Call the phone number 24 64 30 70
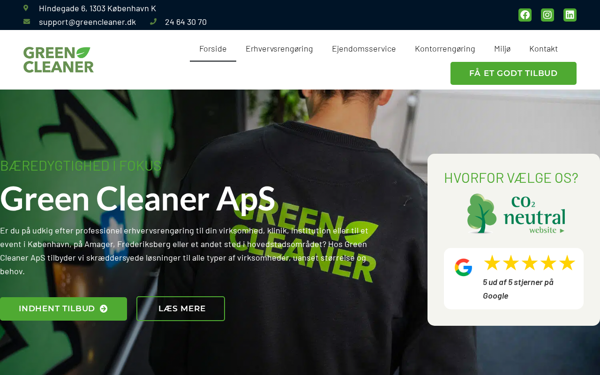This screenshot has width=600, height=375. point(186,22)
